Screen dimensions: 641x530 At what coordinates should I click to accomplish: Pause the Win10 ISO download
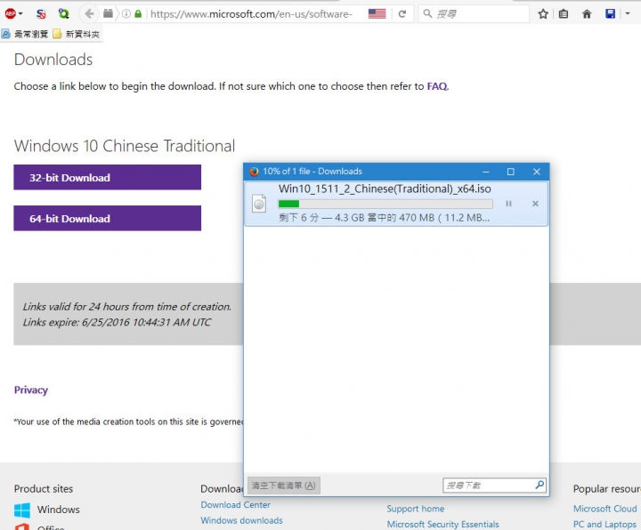[x=508, y=204]
